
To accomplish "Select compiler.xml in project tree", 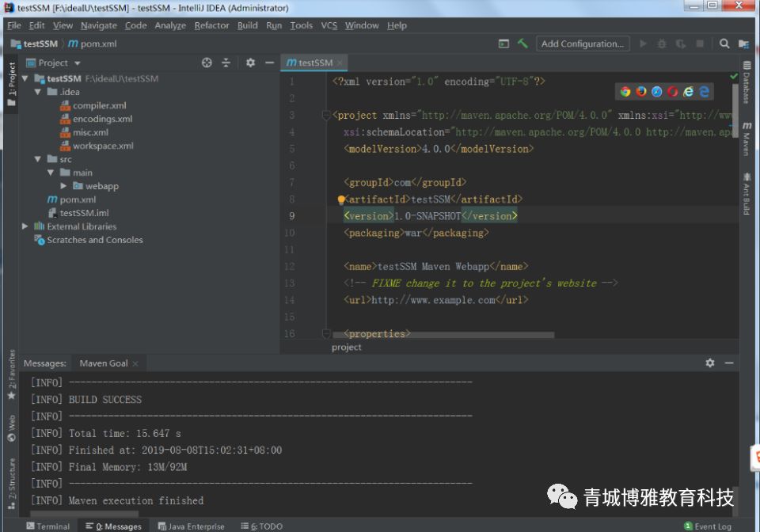I will click(x=93, y=105).
